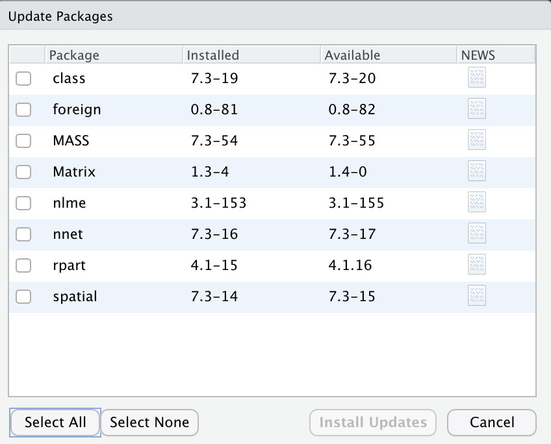Open NEWS for rpart
The width and height of the screenshot is (551, 444).
coord(476,265)
